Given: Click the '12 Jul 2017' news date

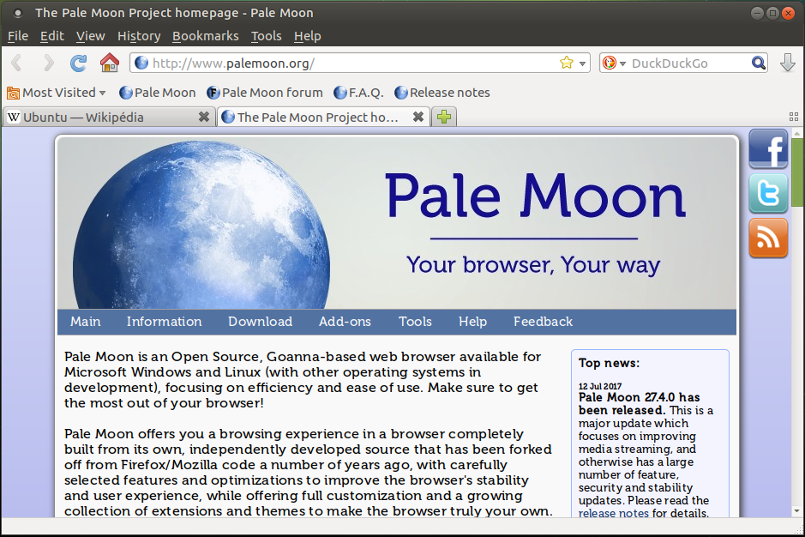Looking at the screenshot, I should click(599, 386).
